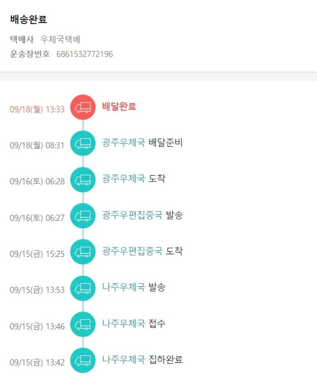317x388 pixels.
Task: Click truck icon beside 나주우체국 접수
Action: (x=83, y=325)
